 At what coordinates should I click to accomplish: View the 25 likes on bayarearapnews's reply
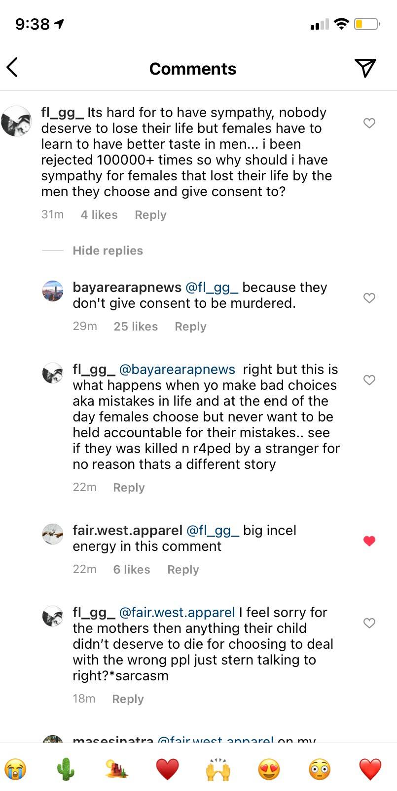pos(135,326)
